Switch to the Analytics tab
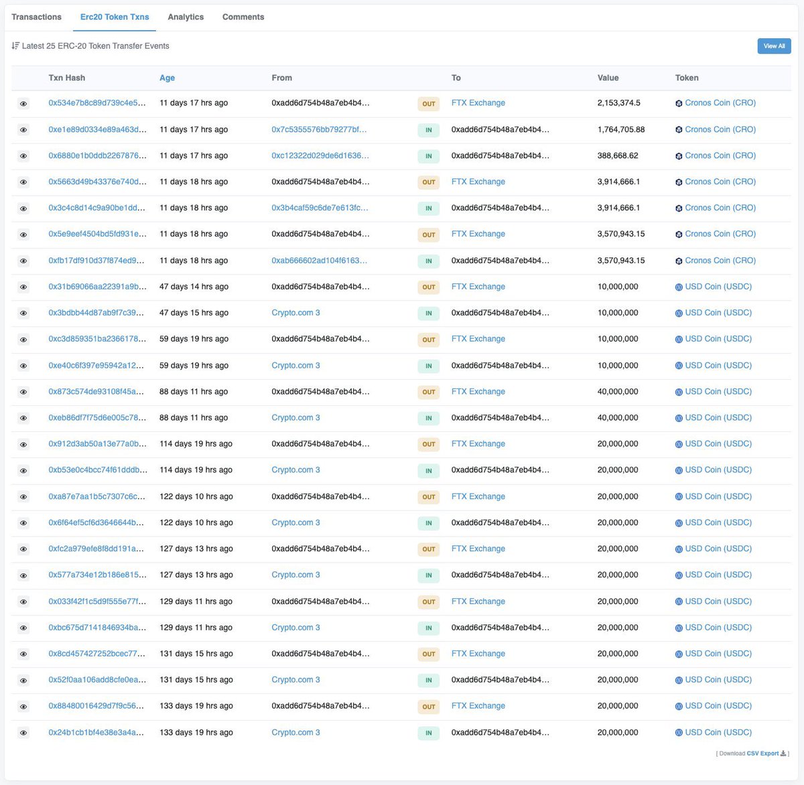 186,17
